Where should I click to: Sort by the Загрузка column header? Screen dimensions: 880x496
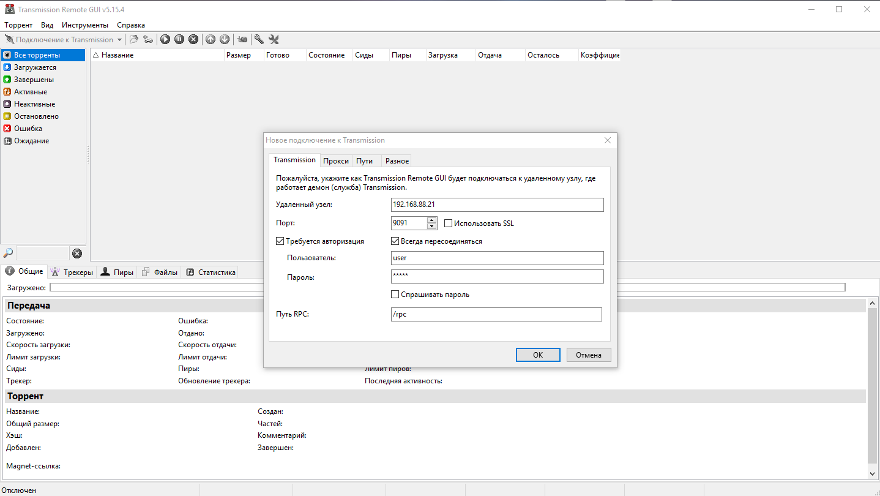[451, 55]
